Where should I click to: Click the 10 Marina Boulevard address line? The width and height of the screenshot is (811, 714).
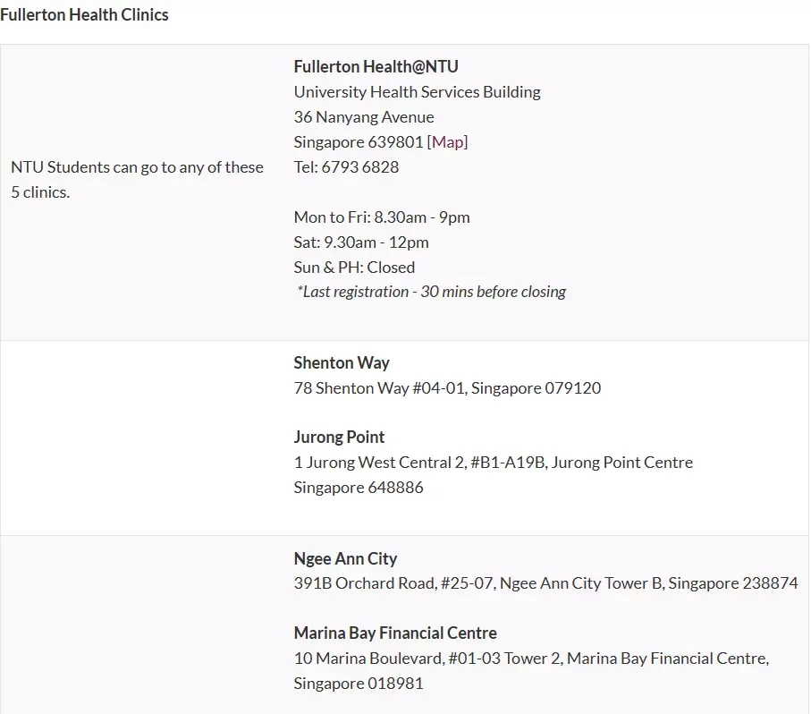tap(531, 659)
